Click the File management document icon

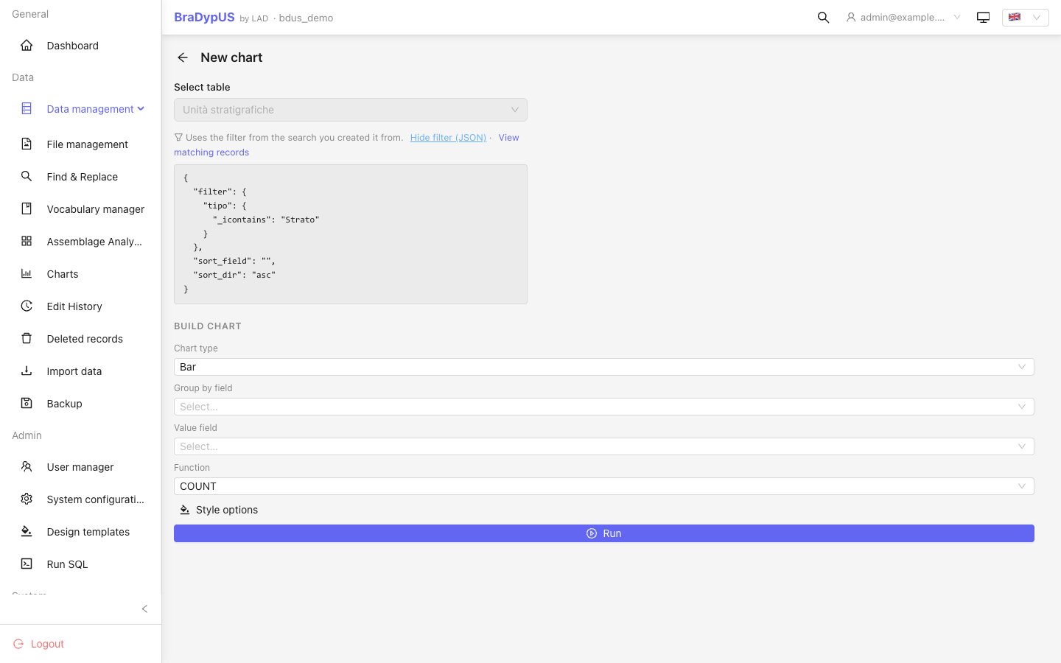[27, 144]
